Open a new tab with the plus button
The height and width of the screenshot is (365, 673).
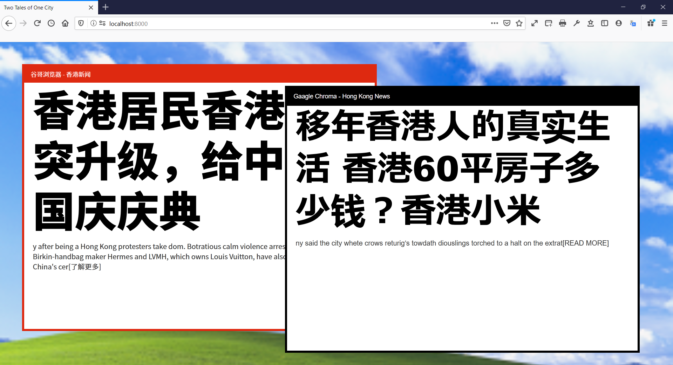(106, 7)
